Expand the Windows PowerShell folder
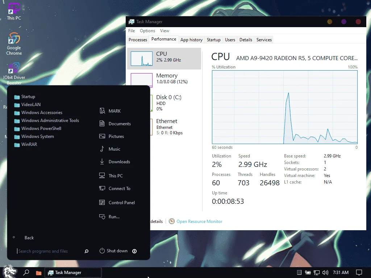Viewport: 371px width, 278px height. click(38, 129)
